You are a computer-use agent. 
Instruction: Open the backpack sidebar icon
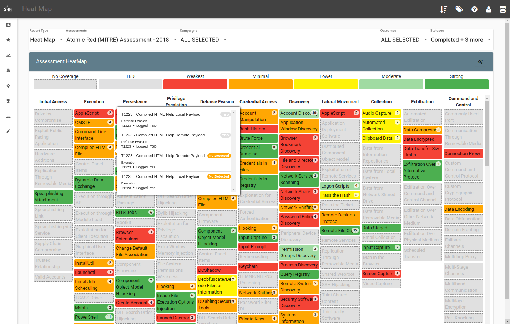(x=8, y=70)
